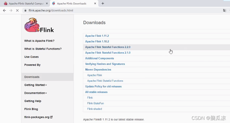Open Apache Flink Stateful Functions 2.1.0 link
Screen dimensions: 230x123
tap(108, 53)
